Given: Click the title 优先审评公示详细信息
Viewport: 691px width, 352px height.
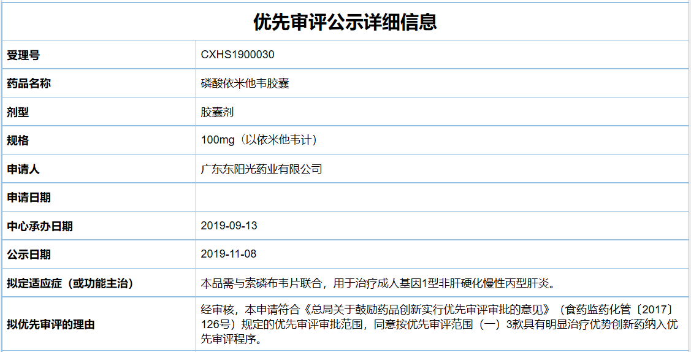Looking at the screenshot, I should pyautogui.click(x=345, y=21).
